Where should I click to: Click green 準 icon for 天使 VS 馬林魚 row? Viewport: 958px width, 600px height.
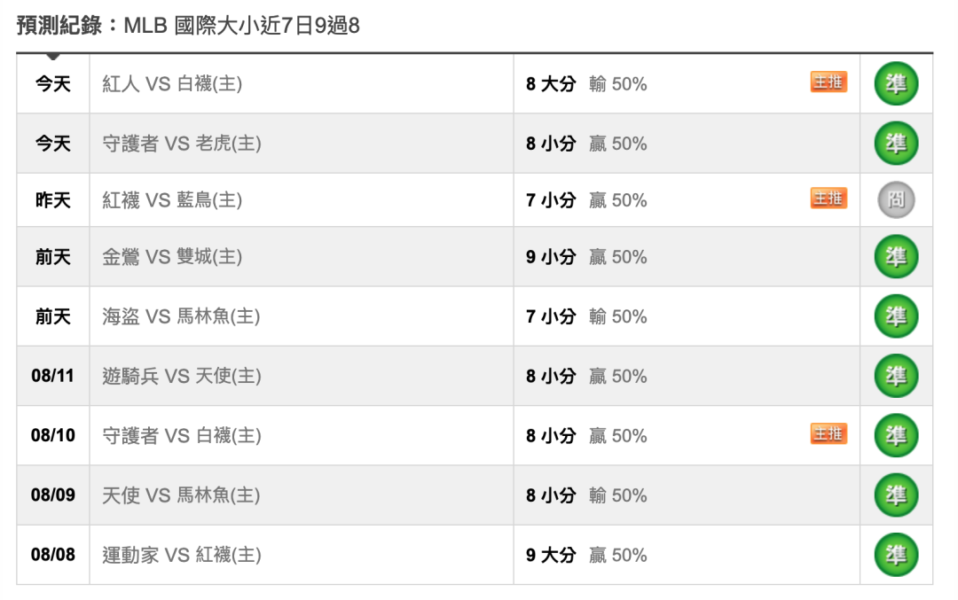coord(896,495)
